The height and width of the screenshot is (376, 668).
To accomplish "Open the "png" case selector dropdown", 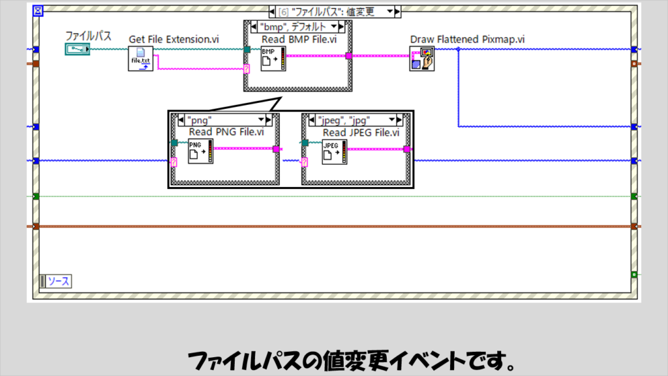I will pos(261,120).
